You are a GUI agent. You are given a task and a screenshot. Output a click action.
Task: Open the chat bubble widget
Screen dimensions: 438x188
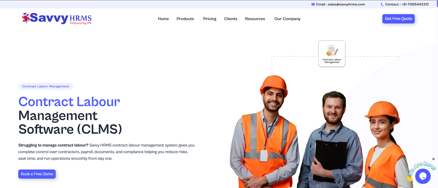(423, 176)
